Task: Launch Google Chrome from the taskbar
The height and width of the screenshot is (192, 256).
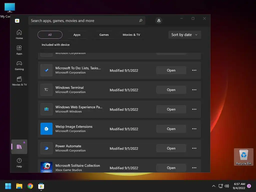Action: (x=30, y=186)
